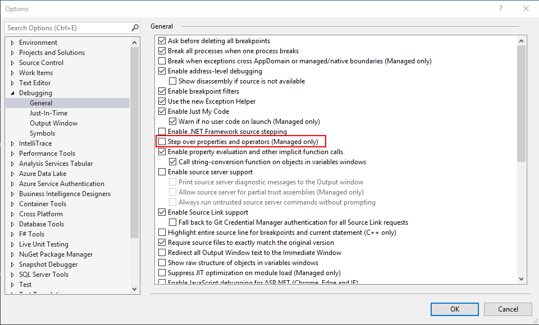
Task: Expand the Environment tree node
Action: click(12, 43)
